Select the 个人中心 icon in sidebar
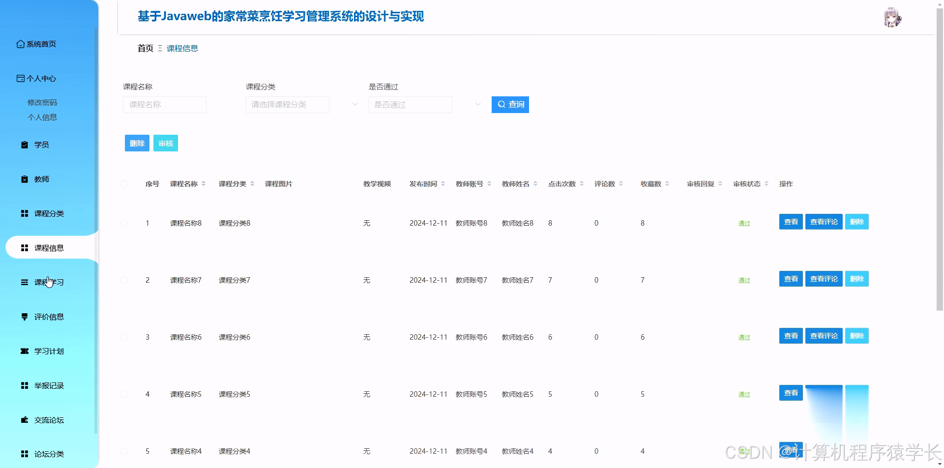Viewport: 944px width, 468px height. click(x=21, y=78)
